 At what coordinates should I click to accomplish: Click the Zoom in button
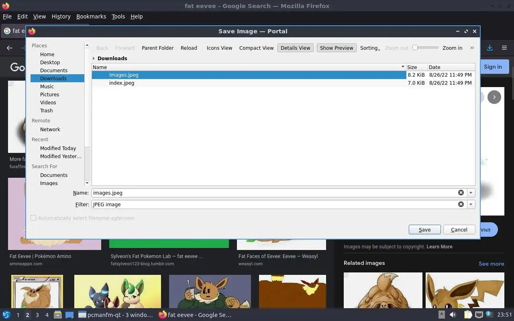click(452, 48)
